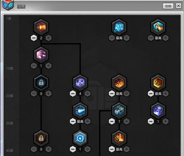Lower the blue orb skill at level 1
The height and width of the screenshot is (156, 184).
tap(73, 149)
